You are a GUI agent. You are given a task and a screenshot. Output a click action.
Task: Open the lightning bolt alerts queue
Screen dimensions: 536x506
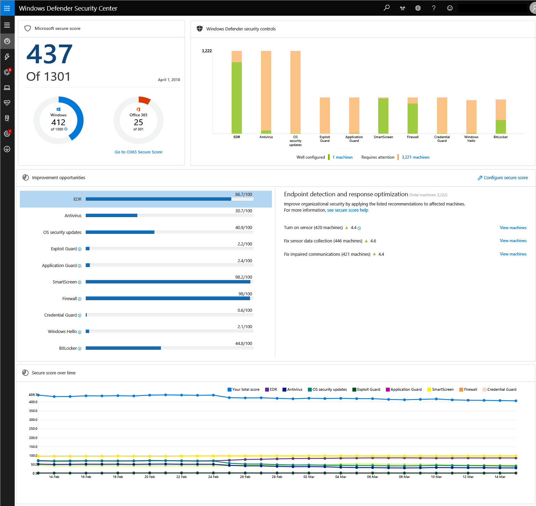click(7, 57)
